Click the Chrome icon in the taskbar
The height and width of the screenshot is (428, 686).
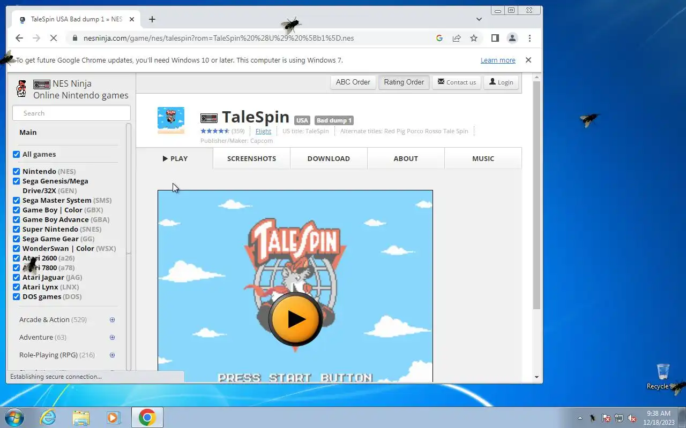(x=147, y=417)
